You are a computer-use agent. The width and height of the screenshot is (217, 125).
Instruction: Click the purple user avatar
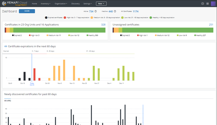click(x=213, y=4)
